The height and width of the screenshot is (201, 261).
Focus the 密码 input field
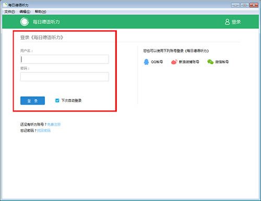click(65, 77)
